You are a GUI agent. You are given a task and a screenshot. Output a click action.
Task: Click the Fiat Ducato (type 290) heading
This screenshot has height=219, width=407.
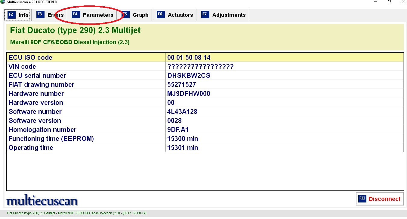[x=75, y=30]
